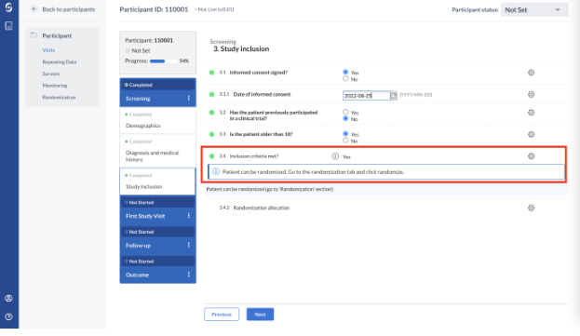Go to Diagnosis and medical history form
Image resolution: width=580 pixels, height=336 pixels.
point(157,152)
